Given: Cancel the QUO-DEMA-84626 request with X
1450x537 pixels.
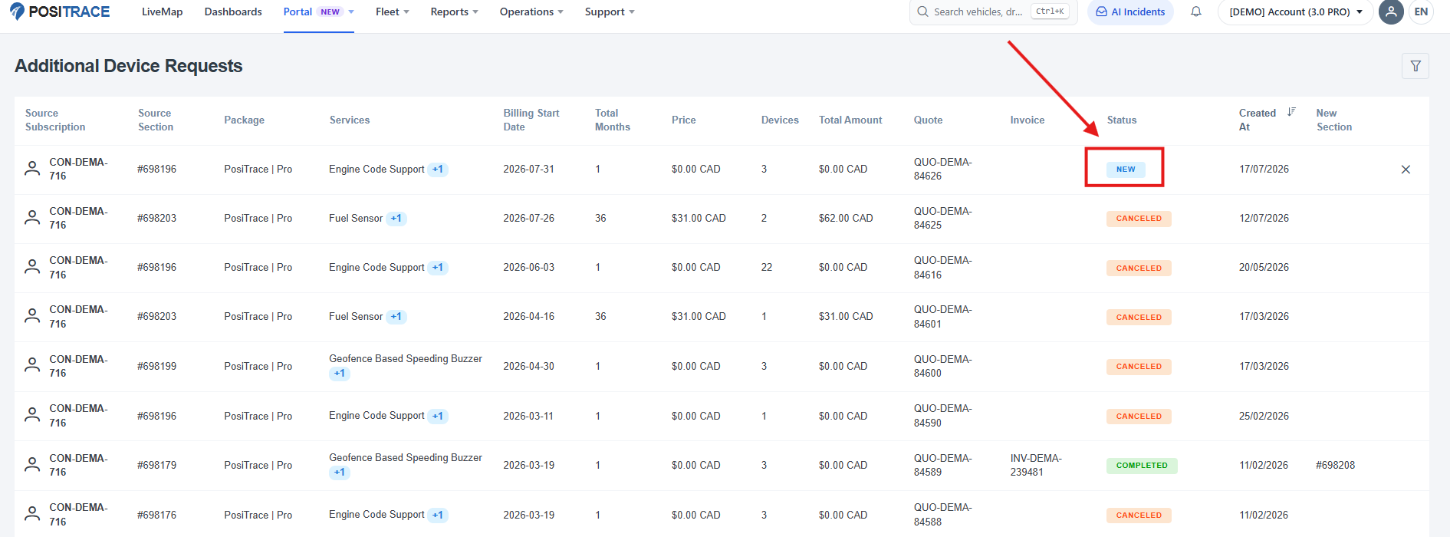Looking at the screenshot, I should coord(1406,170).
